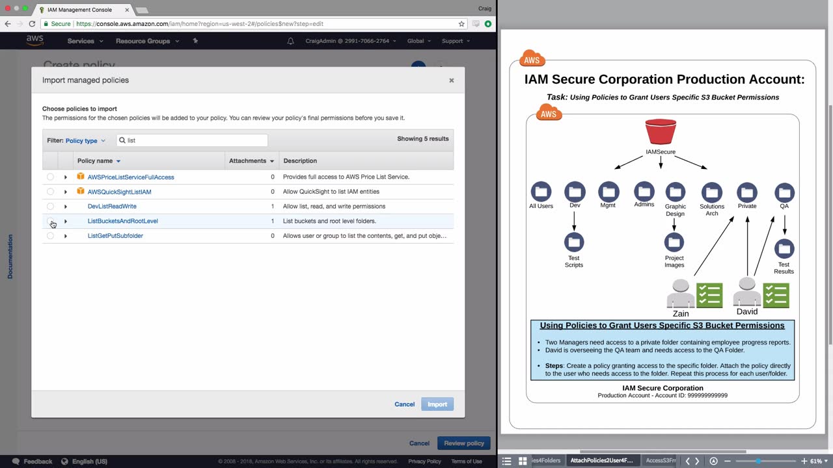
Task: Expand the AWSPriceListServiceFullAccess row details
Action: click(65, 177)
